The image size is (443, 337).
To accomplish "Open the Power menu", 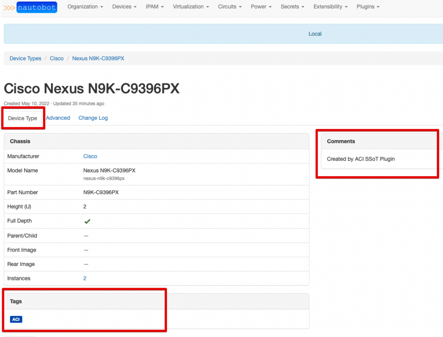I will (261, 7).
